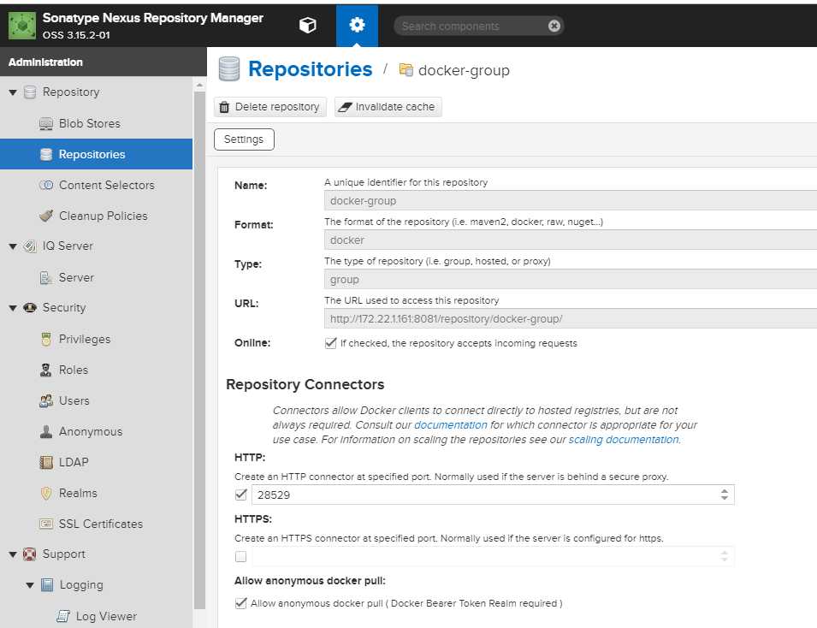Open Roles in the sidebar
Viewport: 817px width, 628px height.
coord(74,370)
